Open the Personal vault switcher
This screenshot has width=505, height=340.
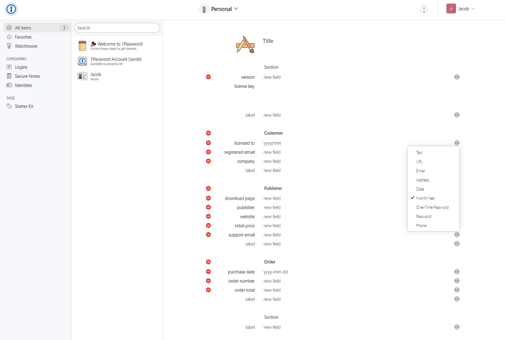[219, 9]
